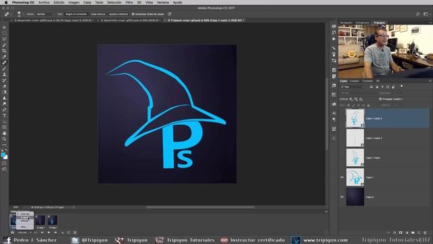Viewport: 433px width, 244px height.
Task: Filter layers by shape layer icon
Action: (388, 87)
